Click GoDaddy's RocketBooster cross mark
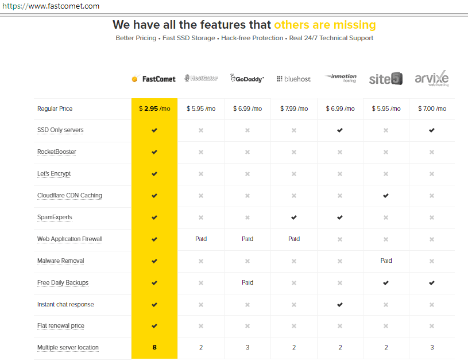This screenshot has width=468, height=361. pyautogui.click(x=247, y=152)
